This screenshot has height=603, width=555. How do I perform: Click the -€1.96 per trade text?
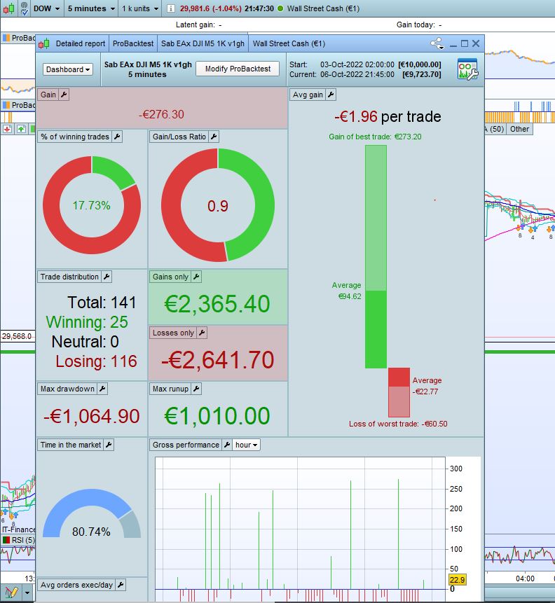tap(388, 116)
